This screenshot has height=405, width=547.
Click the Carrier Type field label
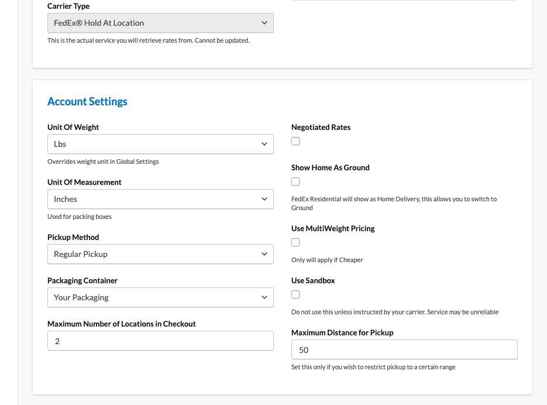[68, 6]
